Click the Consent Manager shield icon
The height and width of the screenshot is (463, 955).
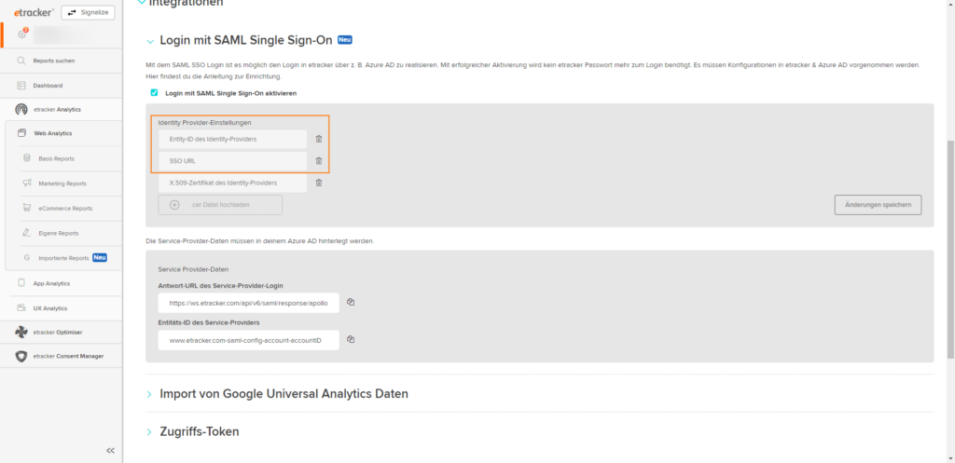(21, 356)
